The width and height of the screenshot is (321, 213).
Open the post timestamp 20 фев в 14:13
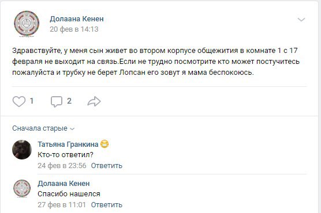[x=74, y=29]
